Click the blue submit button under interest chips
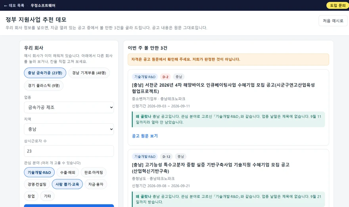The height and width of the screenshot is (207, 349). click(69, 205)
